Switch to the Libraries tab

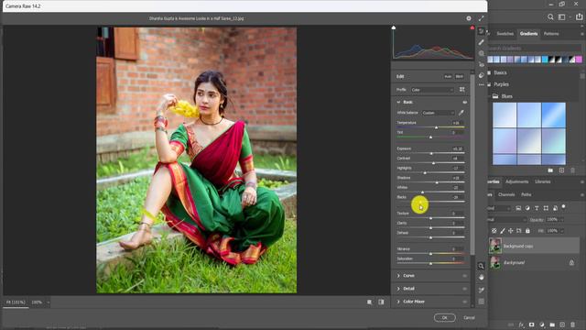pyautogui.click(x=543, y=181)
